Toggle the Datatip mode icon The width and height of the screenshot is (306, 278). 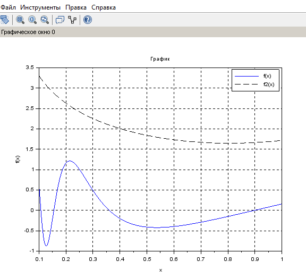[x=60, y=20]
